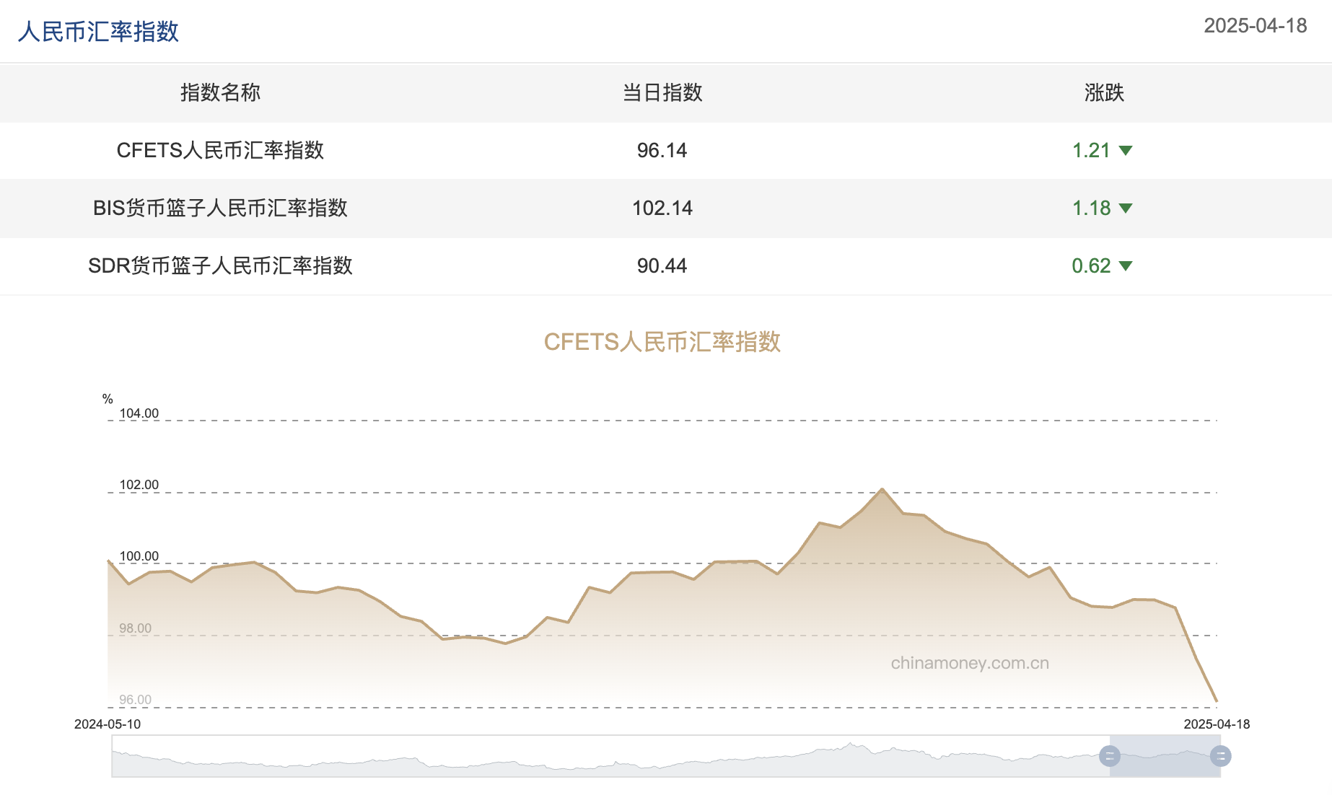Click the start date label 2024-05-10
Viewport: 1332px width, 795px height.
coord(108,723)
